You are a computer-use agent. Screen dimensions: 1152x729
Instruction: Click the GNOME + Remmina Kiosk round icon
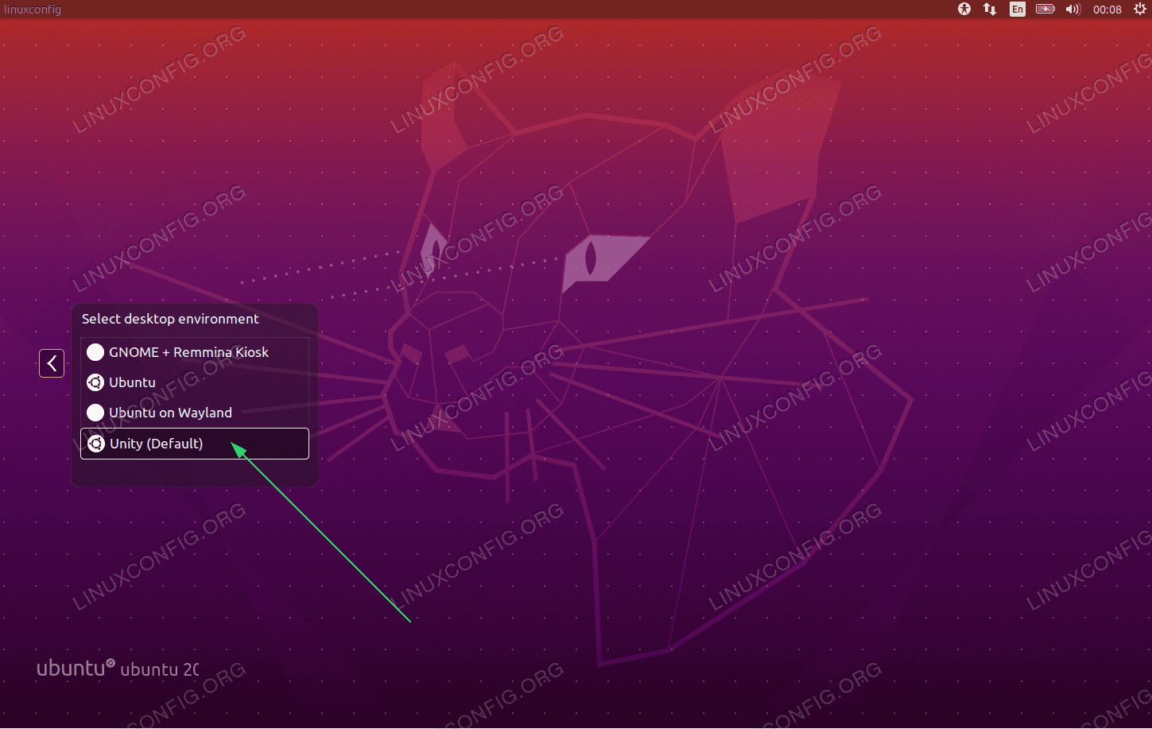[x=95, y=352]
